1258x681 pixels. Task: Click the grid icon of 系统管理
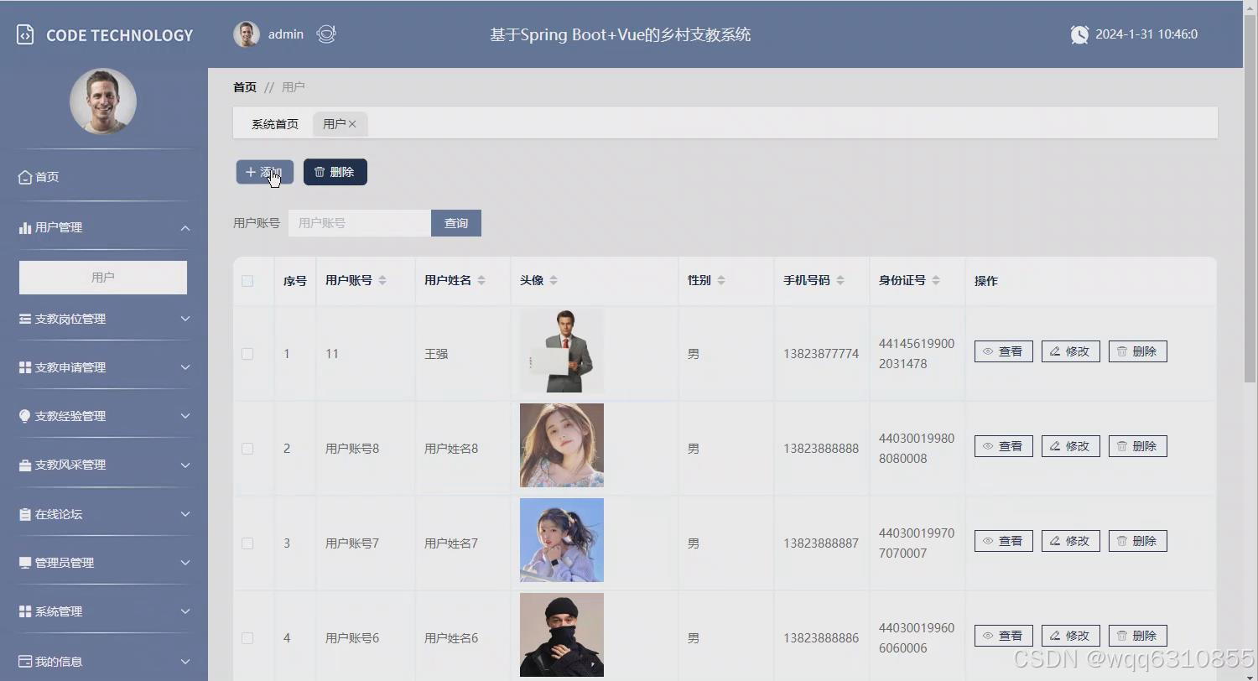(x=25, y=611)
